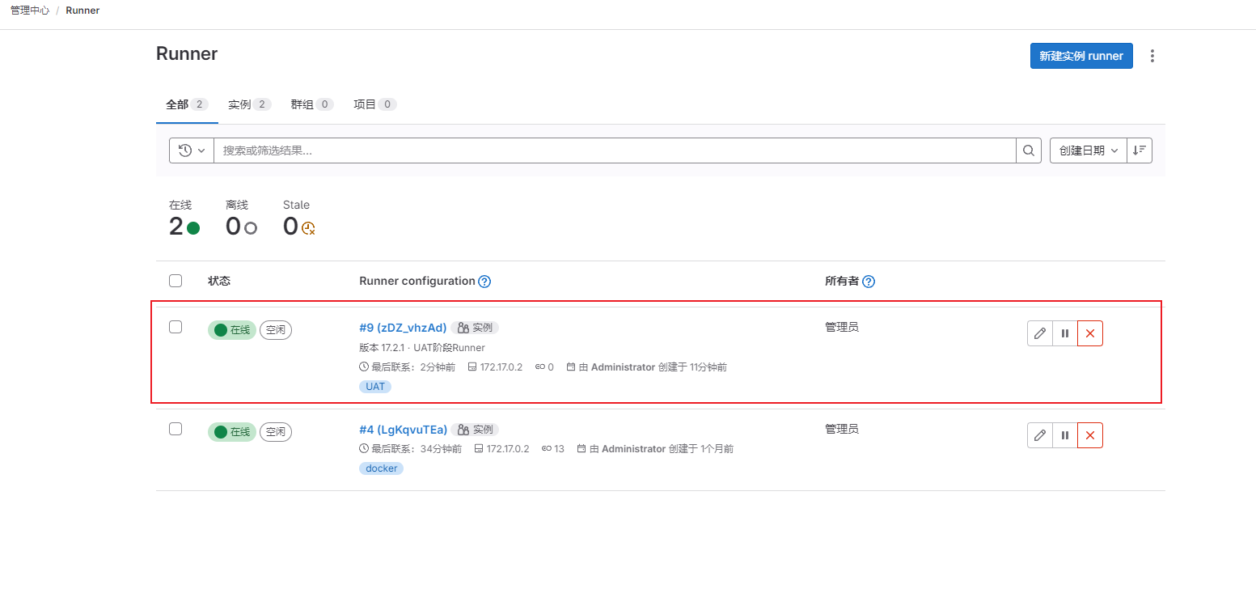Click the 空闲 badge of runner #9
This screenshot has height=606, width=1256.
click(276, 330)
